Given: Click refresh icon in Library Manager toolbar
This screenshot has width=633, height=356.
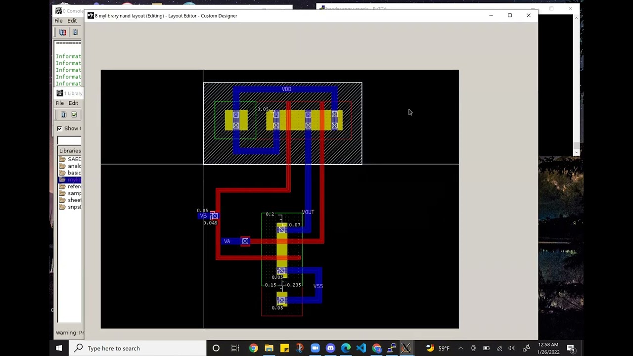Looking at the screenshot, I should coord(74,115).
